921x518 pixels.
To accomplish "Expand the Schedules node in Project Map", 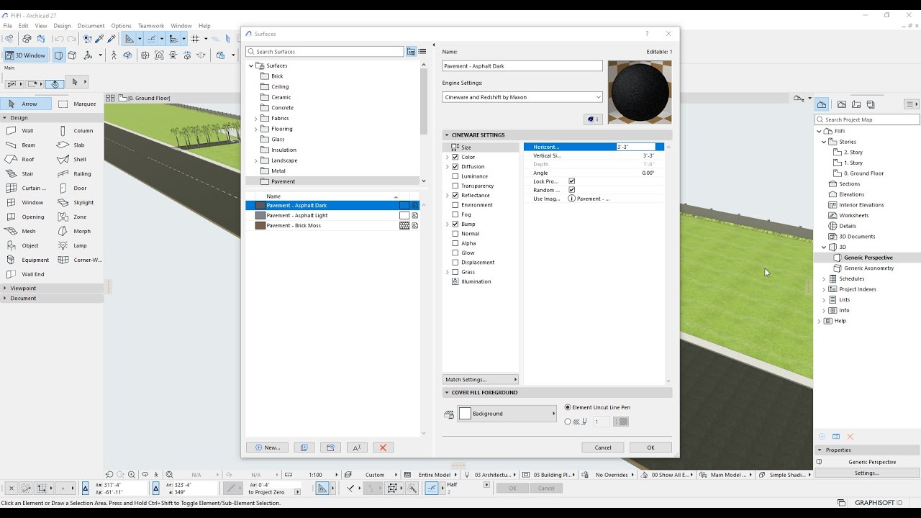I will click(824, 279).
